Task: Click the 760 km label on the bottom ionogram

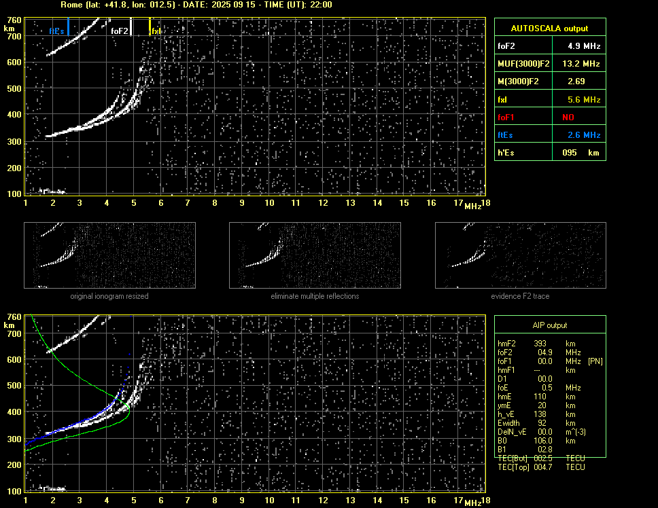Action: point(14,316)
